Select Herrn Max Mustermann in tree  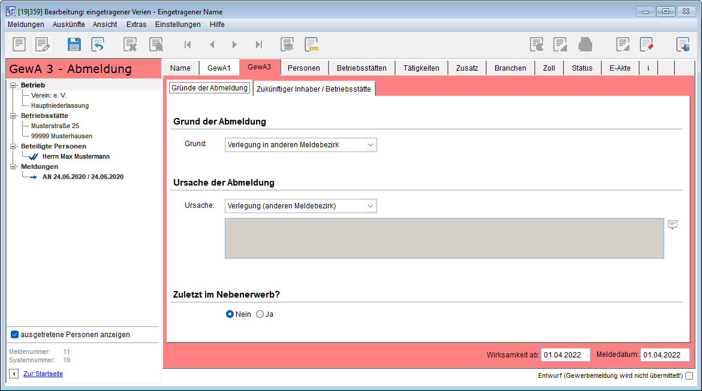pos(76,156)
